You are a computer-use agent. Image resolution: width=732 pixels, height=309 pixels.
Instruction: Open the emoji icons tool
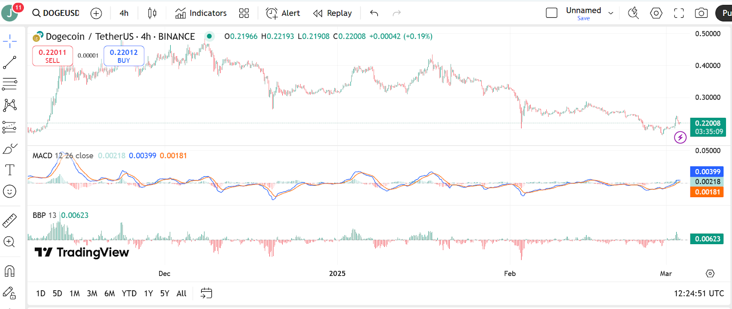[10, 191]
